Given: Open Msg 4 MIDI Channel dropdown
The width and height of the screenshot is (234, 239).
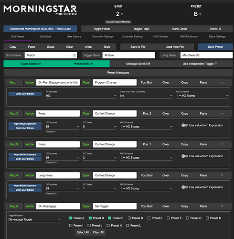Looking at the screenshot, I should tap(146, 188).
